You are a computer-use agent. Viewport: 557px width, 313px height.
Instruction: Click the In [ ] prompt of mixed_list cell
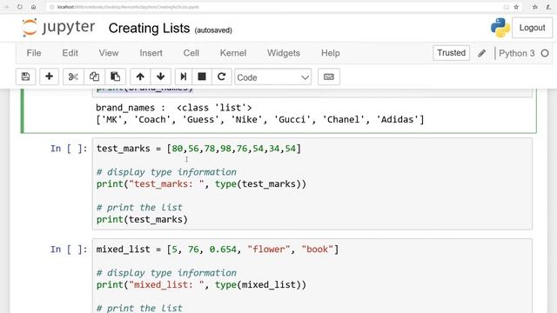69,250
